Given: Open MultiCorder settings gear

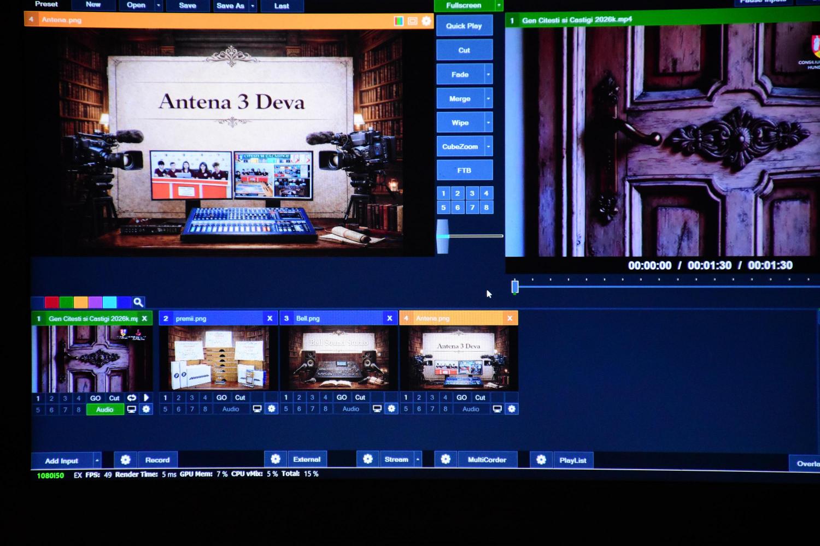Looking at the screenshot, I should 446,459.
